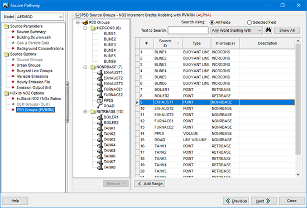Click the TANK6 stack icon in tree
This screenshot has width=307, height=208.
100,156
